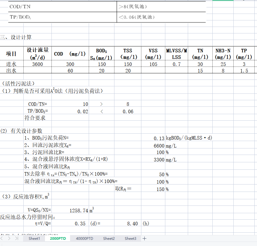Image resolution: width=257 pixels, height=246 pixels.
Task: Select influent COD value 300
Action: [x=70, y=64]
